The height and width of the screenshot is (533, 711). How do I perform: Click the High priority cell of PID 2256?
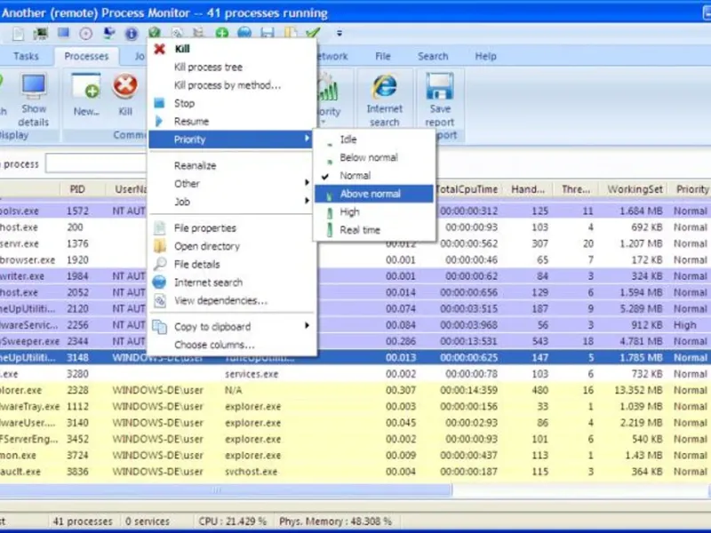[684, 325]
